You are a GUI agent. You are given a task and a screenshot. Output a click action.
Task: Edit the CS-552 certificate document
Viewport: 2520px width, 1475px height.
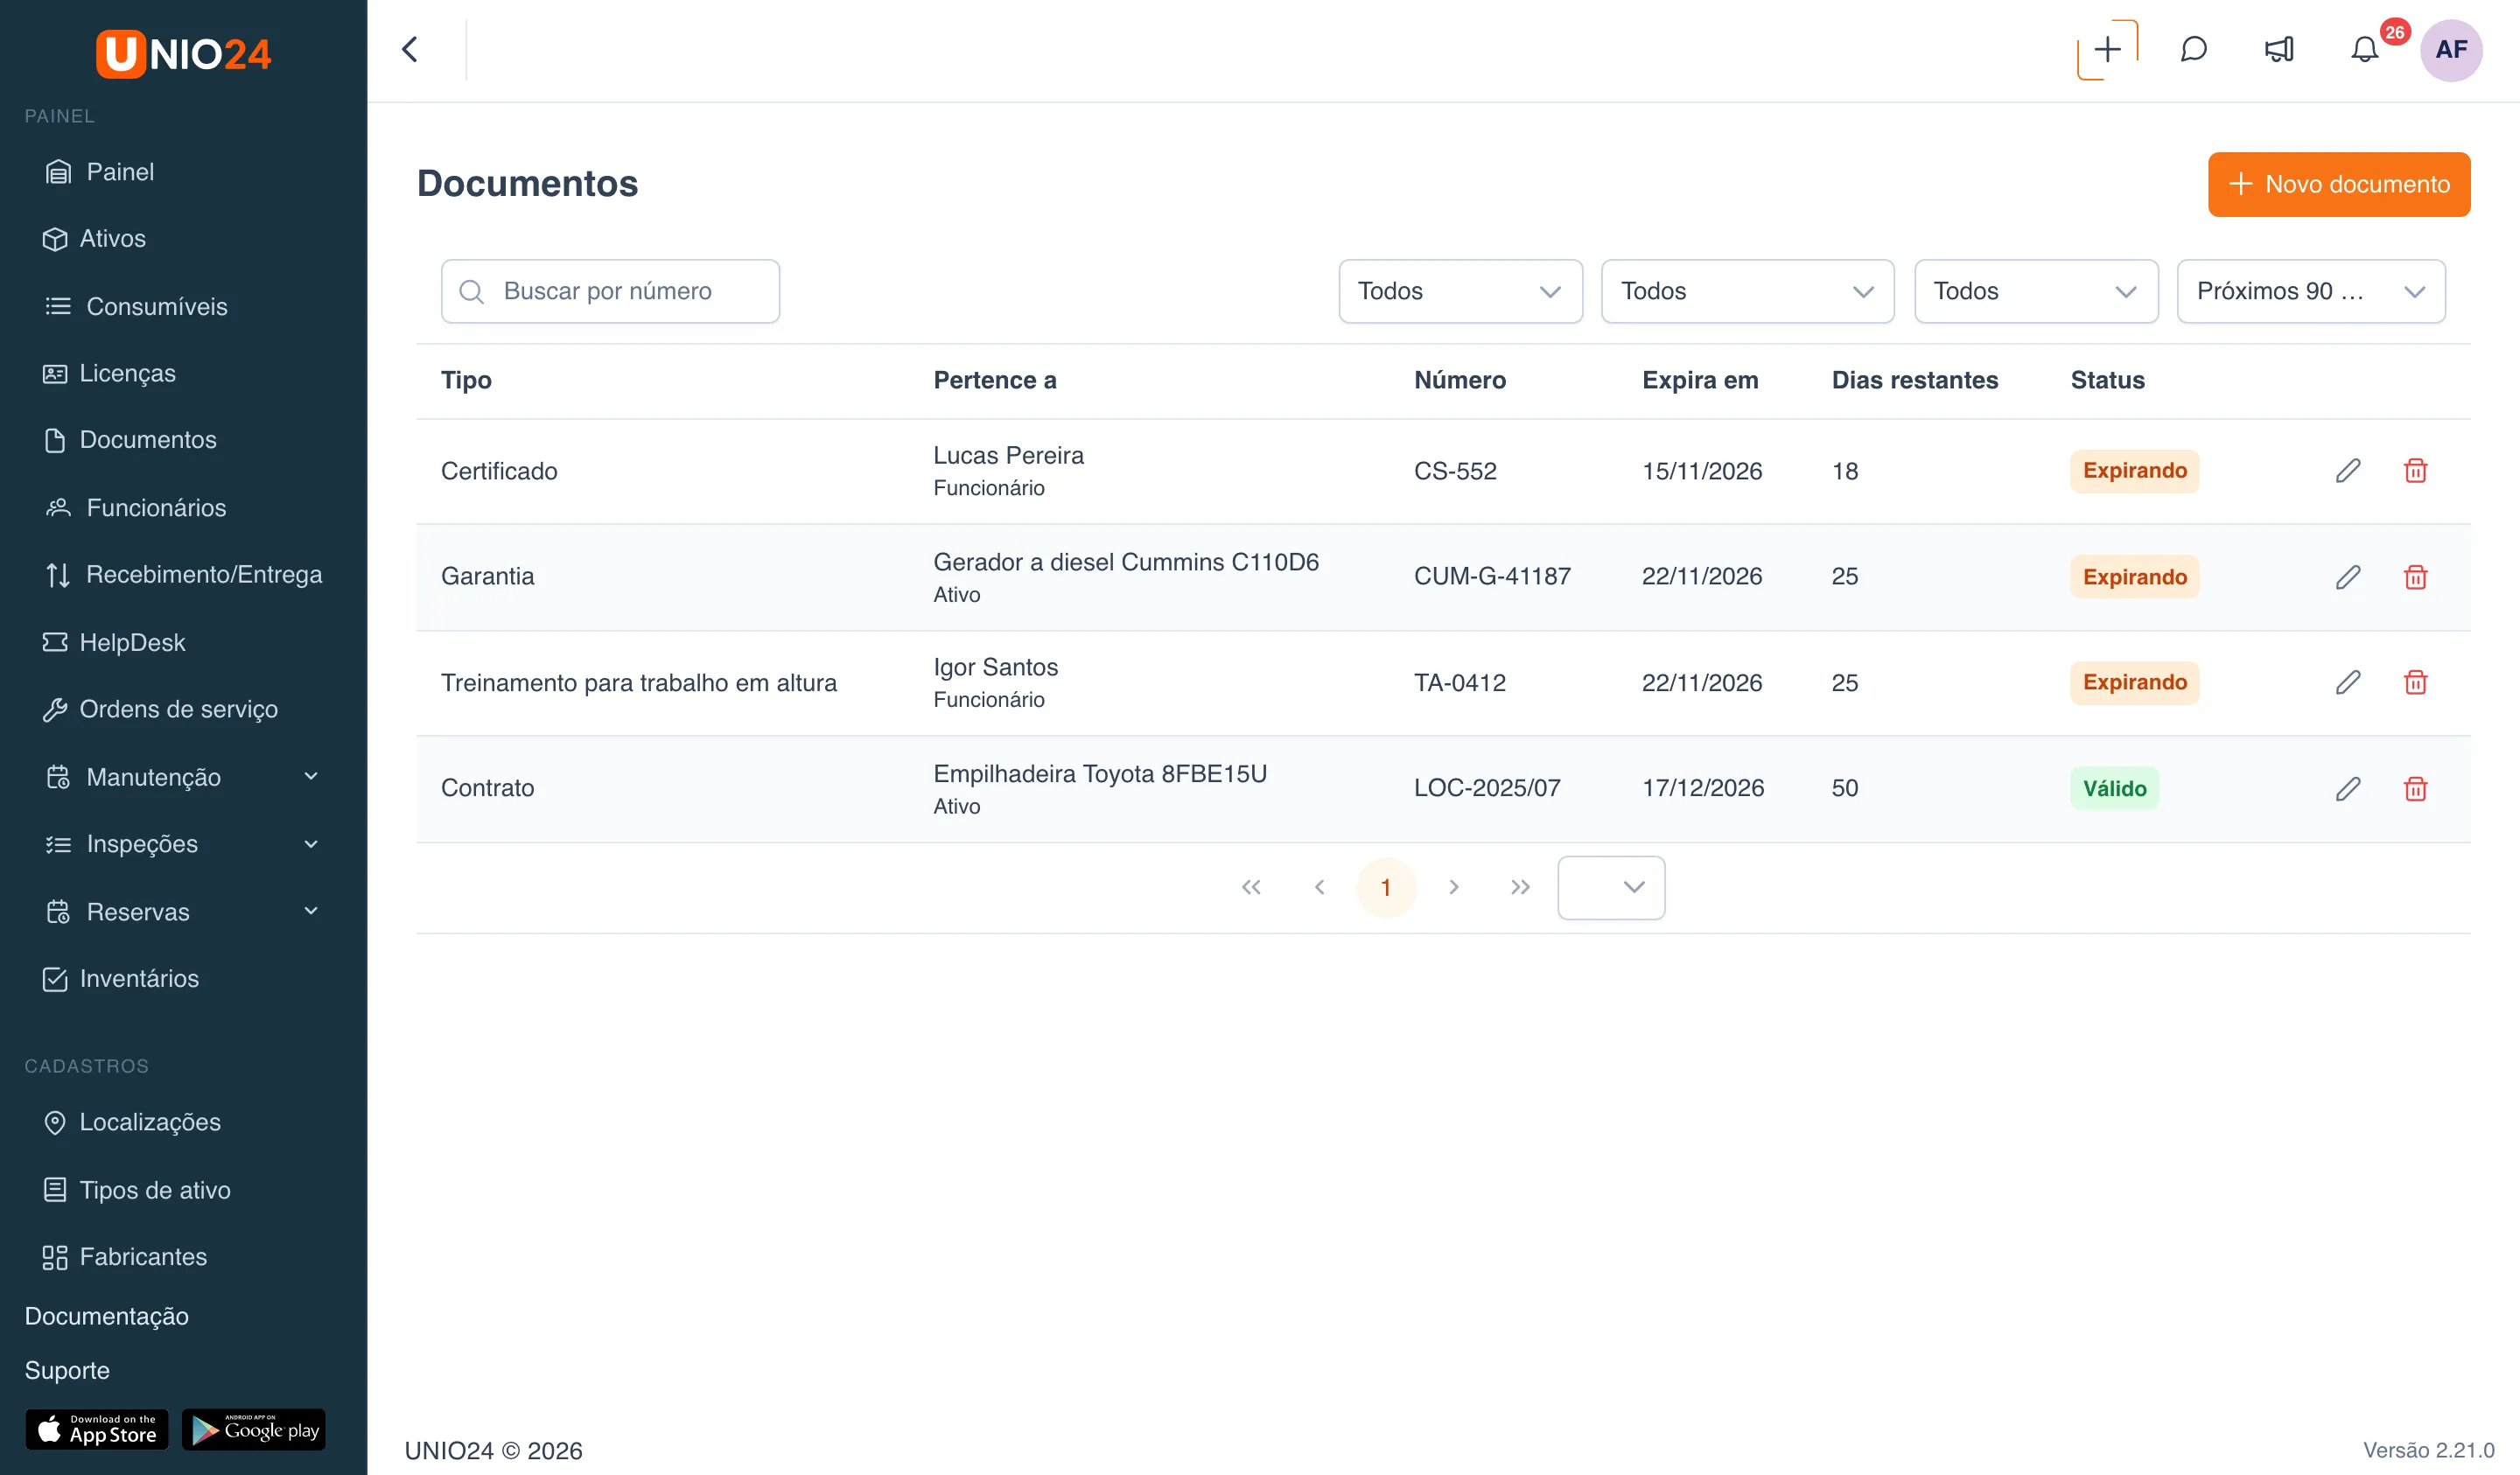[2348, 470]
